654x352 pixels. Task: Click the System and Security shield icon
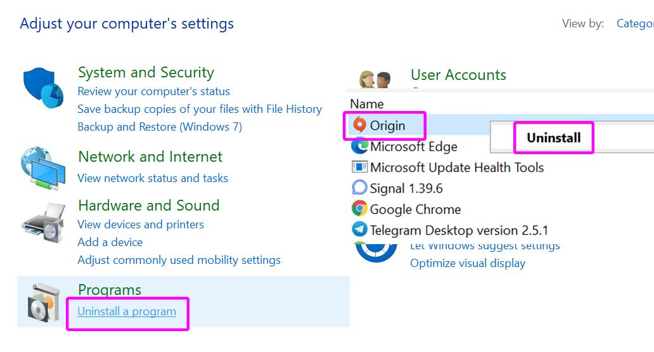pyautogui.click(x=43, y=88)
